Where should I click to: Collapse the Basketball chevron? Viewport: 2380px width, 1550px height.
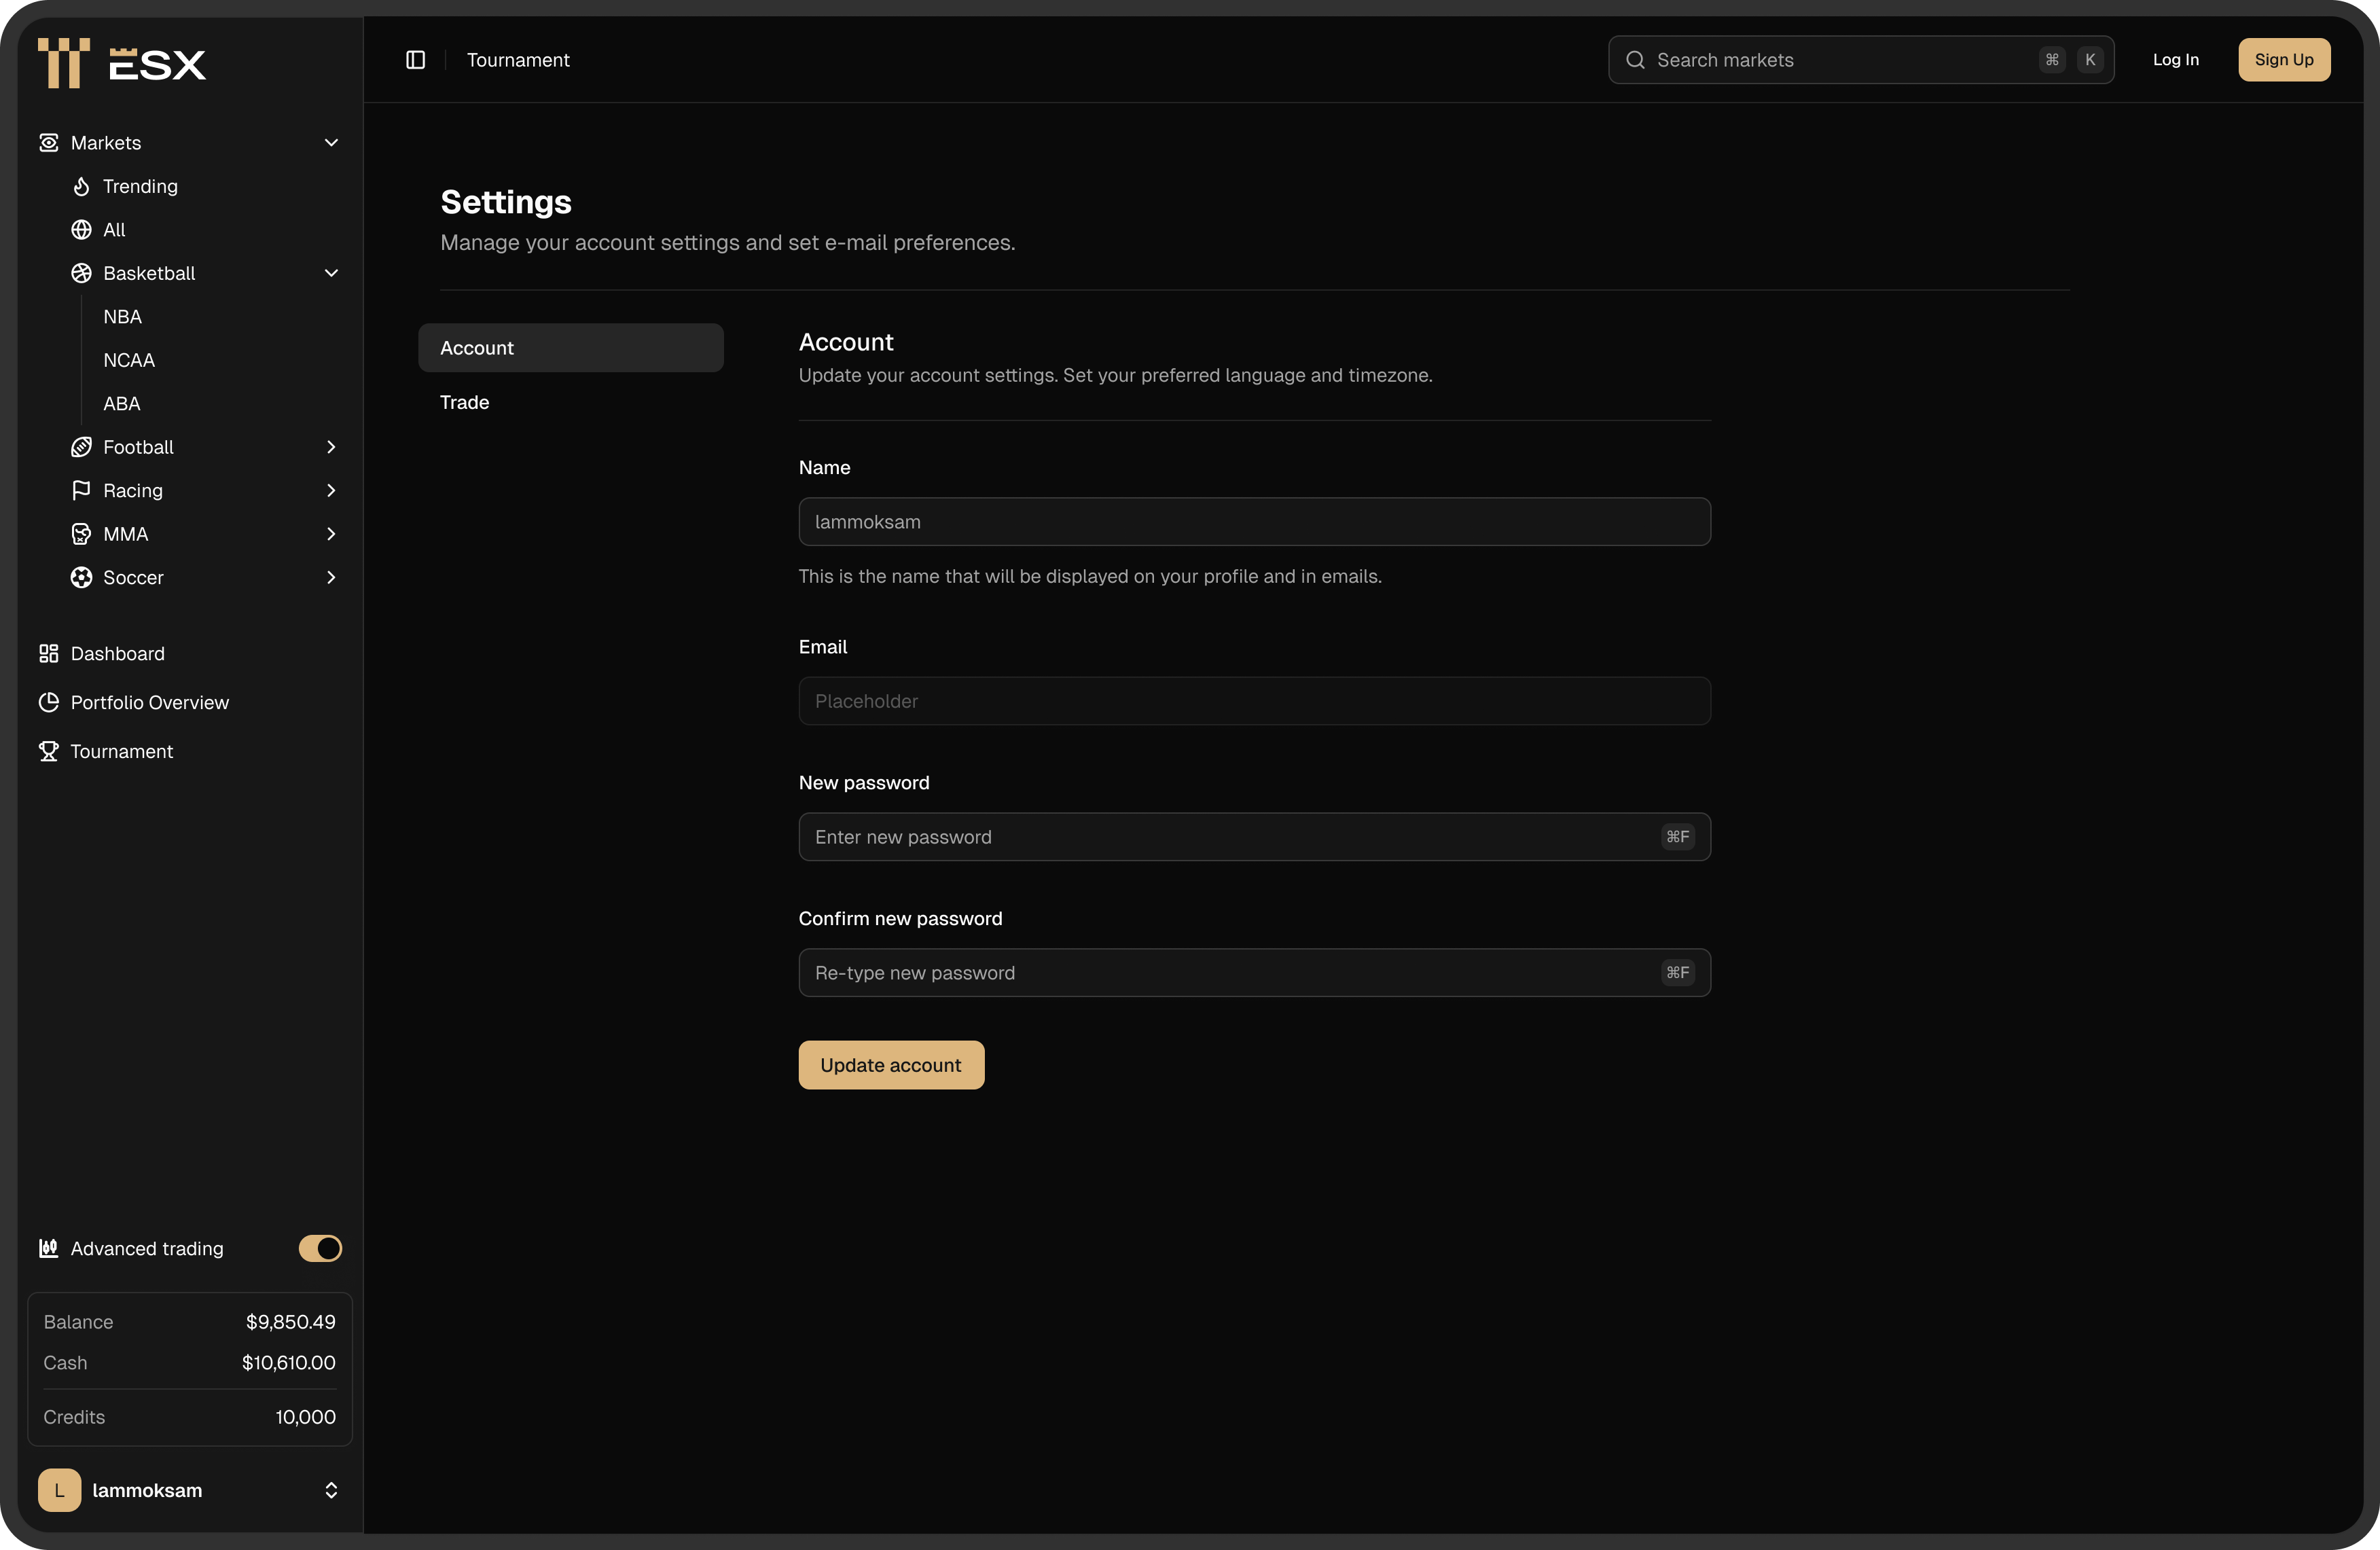tap(331, 273)
